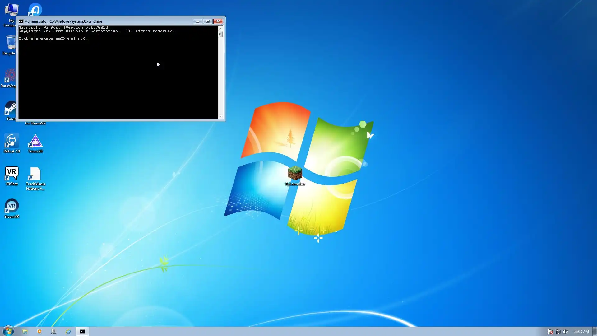Select the TrinusVR desktop shortcut
The image size is (597, 336).
(x=35, y=142)
